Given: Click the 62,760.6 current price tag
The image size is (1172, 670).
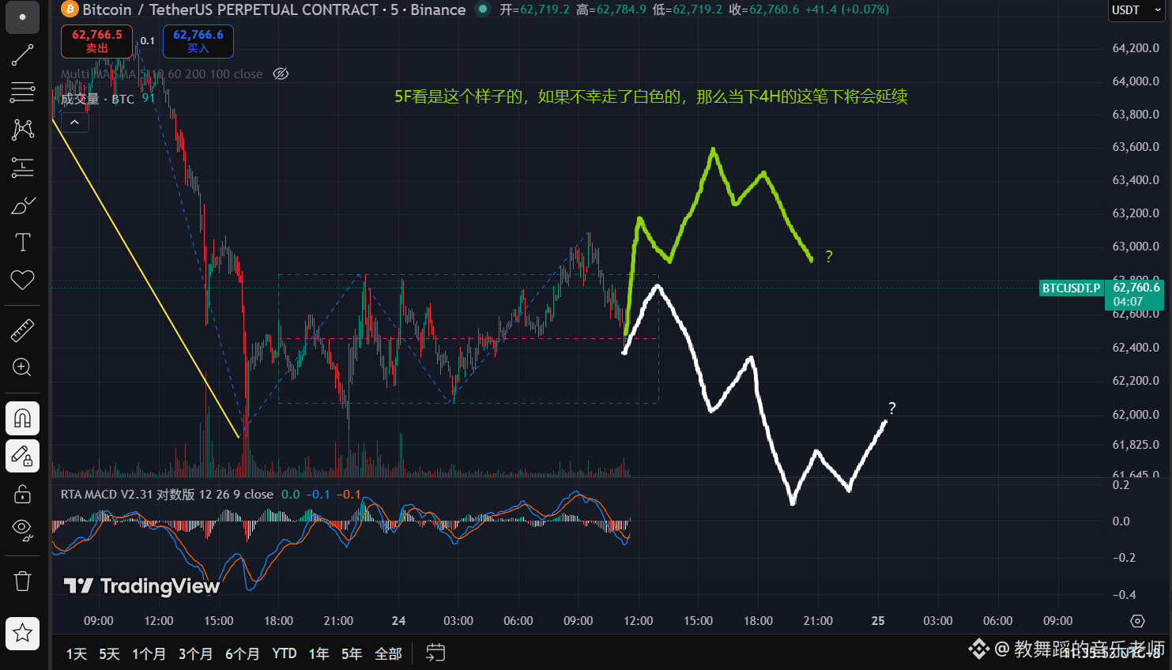Looking at the screenshot, I should click(1136, 294).
